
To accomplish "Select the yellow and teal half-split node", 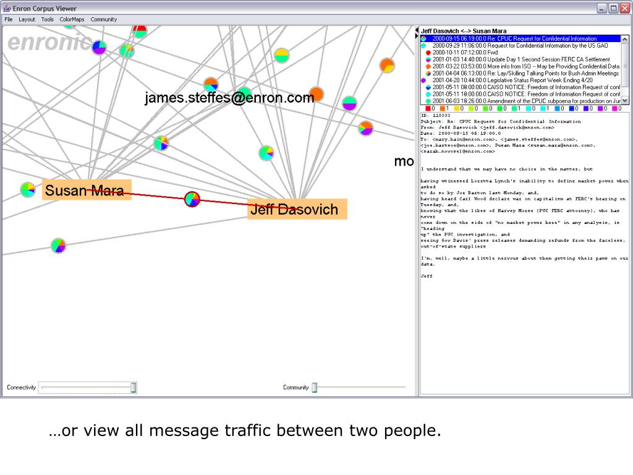I will click(x=281, y=55).
